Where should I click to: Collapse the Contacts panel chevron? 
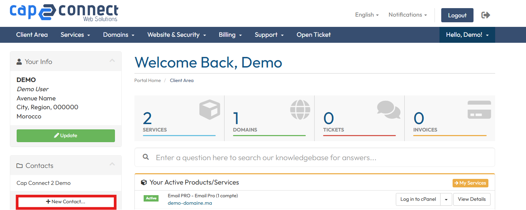click(112, 164)
